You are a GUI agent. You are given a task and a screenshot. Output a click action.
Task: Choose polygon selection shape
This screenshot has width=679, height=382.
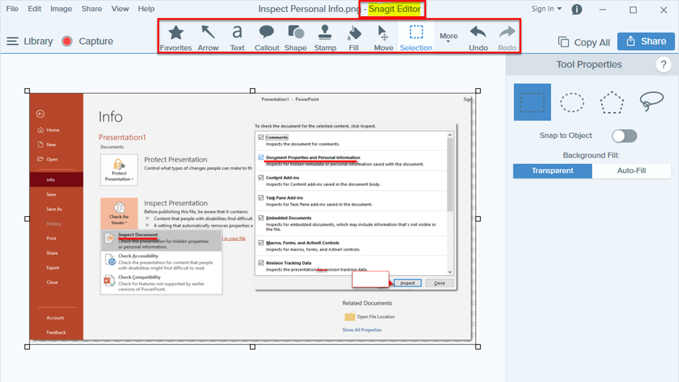coord(612,102)
